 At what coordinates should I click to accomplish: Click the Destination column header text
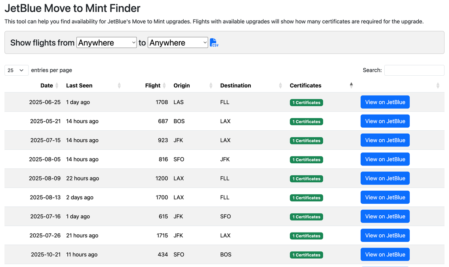click(236, 86)
